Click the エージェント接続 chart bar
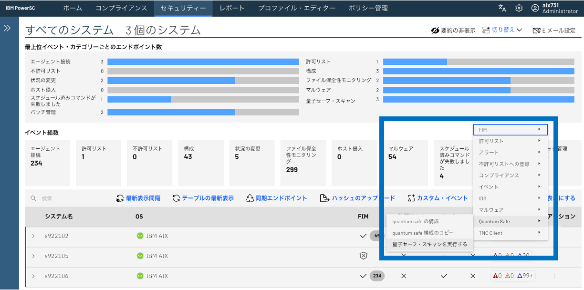This screenshot has width=584, height=290. 203,62
